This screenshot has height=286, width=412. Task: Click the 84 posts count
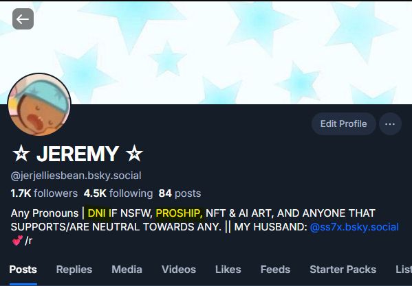point(180,193)
